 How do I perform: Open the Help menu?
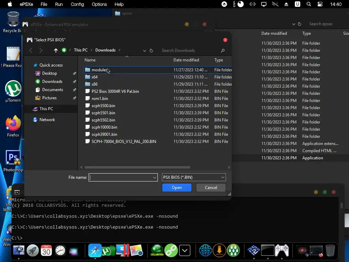coord(119,4)
